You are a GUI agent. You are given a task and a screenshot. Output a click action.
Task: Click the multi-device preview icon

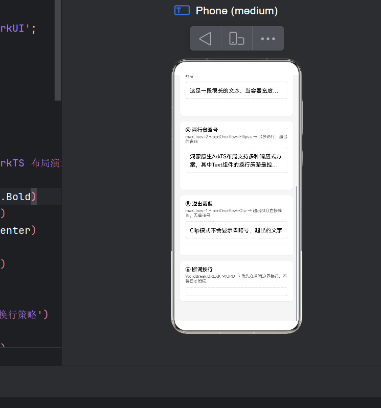click(237, 38)
